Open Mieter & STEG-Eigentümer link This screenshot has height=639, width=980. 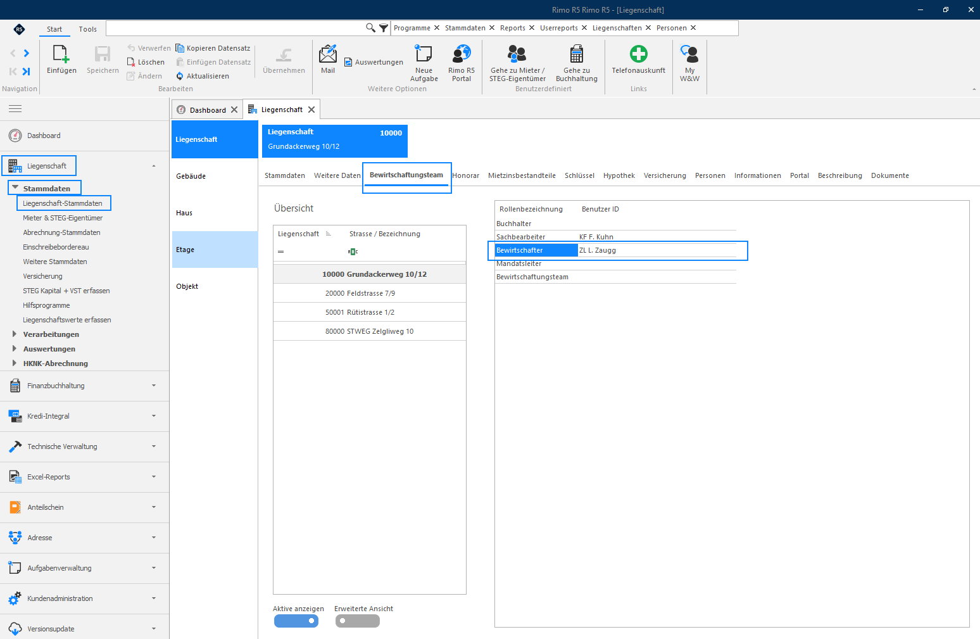point(63,218)
